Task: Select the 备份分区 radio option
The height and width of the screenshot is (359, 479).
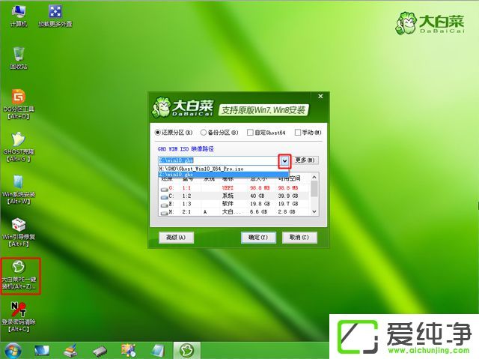Action: point(204,132)
